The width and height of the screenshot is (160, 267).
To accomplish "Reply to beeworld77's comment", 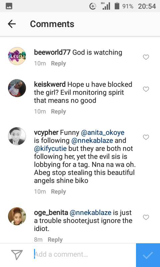I will pyautogui.click(x=58, y=63).
